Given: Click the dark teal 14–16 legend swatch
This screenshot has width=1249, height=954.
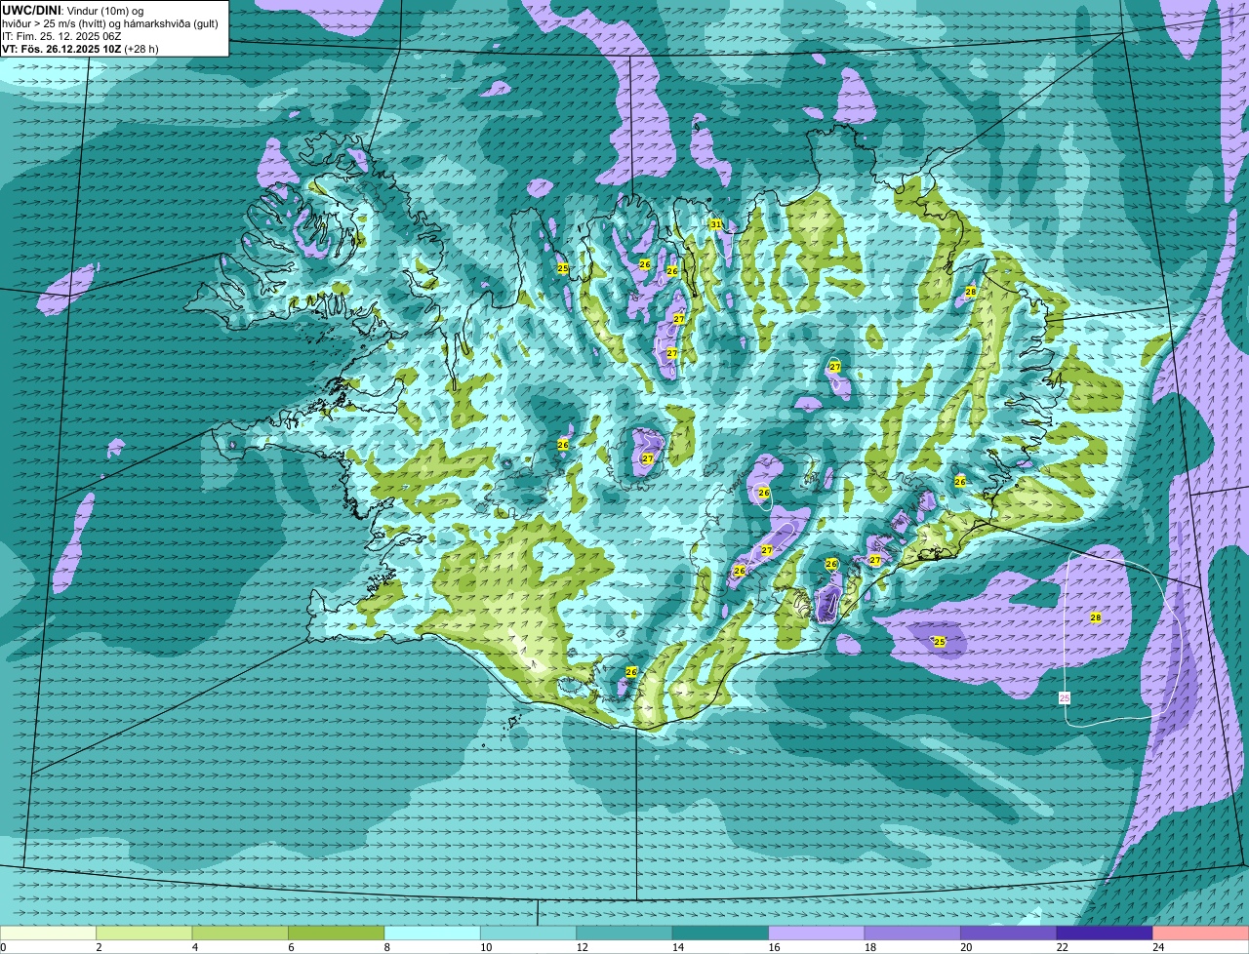Looking at the screenshot, I should point(722,933).
